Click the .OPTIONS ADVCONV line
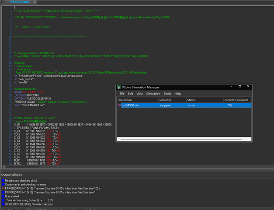The height and width of the screenshot is (210, 274). coord(26,95)
